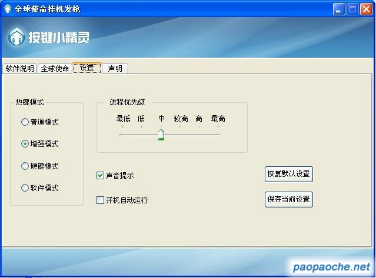The height and width of the screenshot is (278, 376).
Task: Click the 高 priority label
Action: click(x=199, y=119)
